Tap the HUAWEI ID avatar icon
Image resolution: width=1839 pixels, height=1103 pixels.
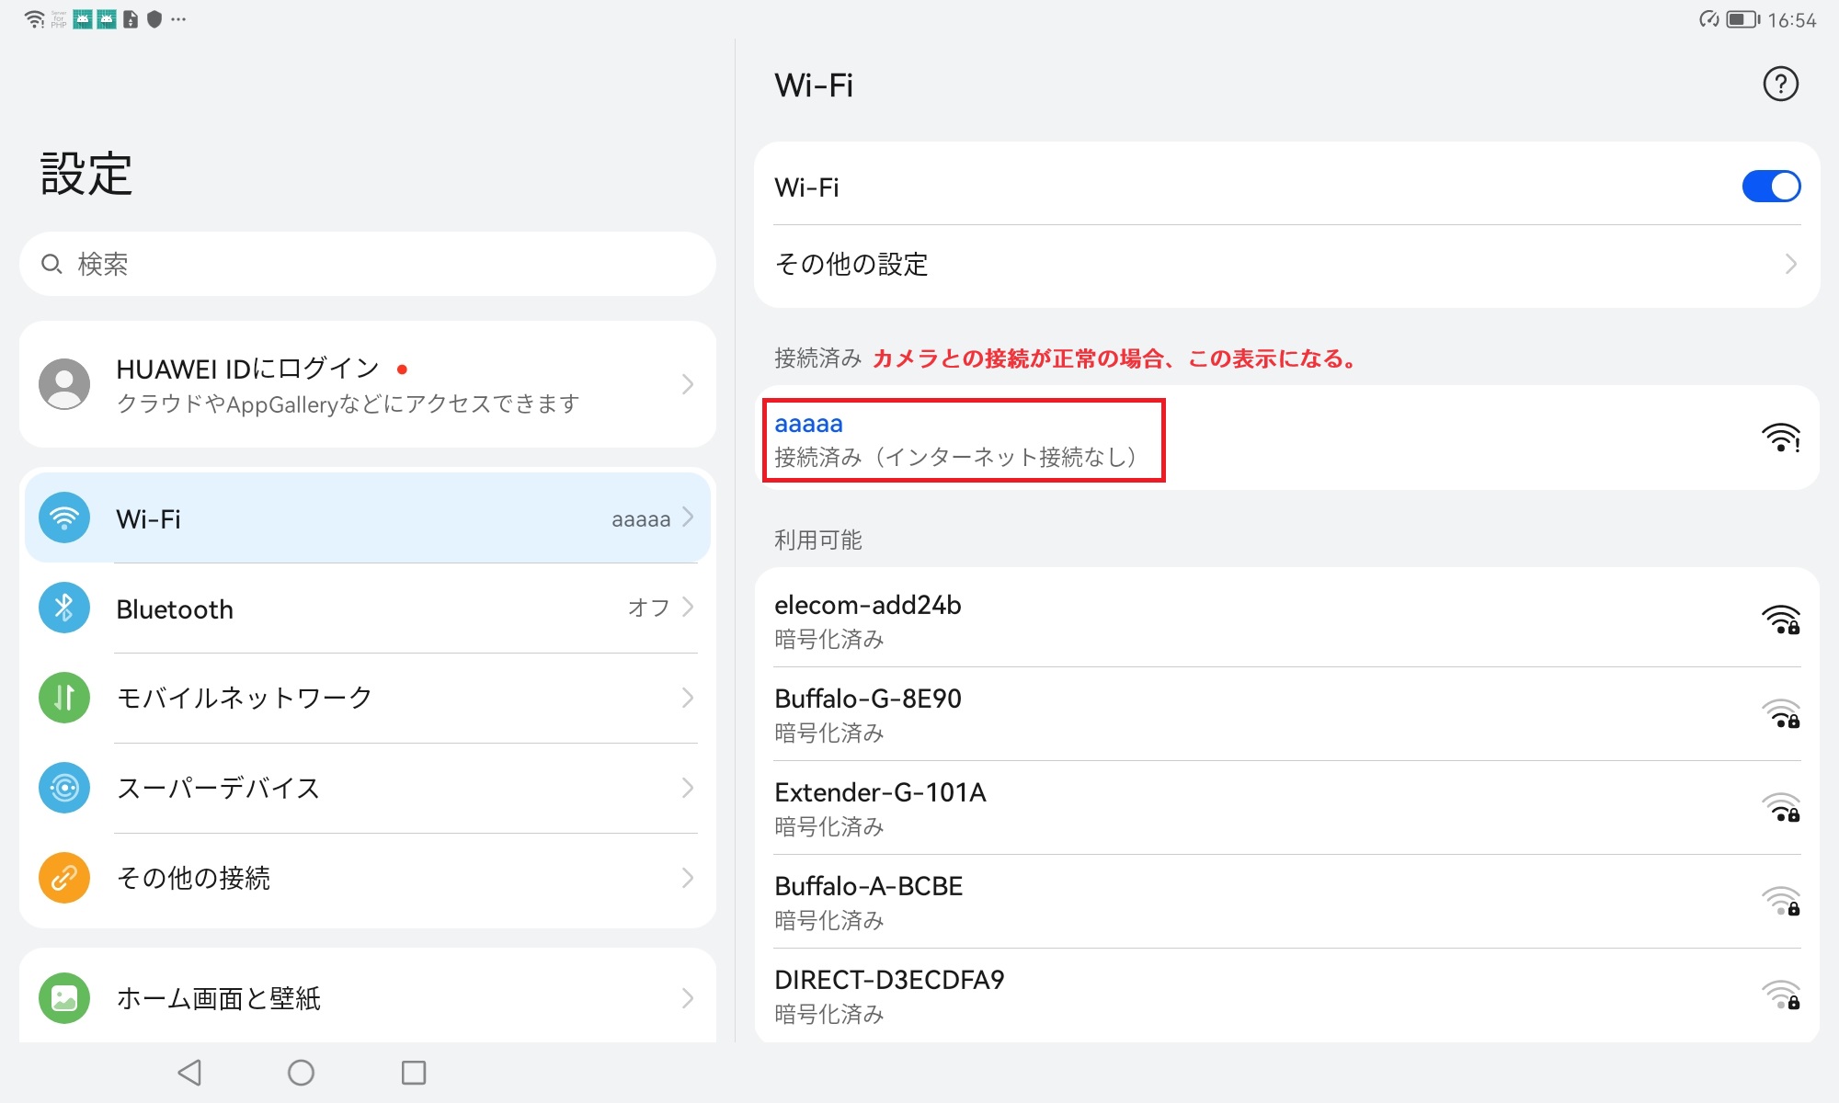point(64,384)
